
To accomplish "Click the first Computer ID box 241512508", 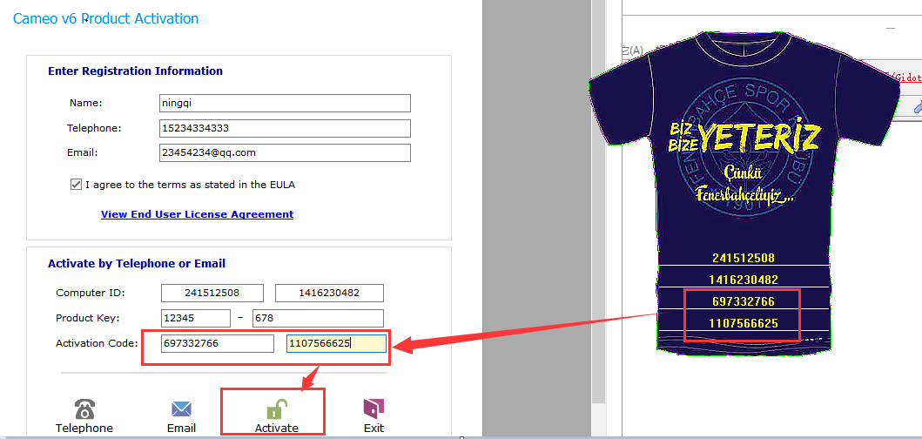I will coord(212,293).
